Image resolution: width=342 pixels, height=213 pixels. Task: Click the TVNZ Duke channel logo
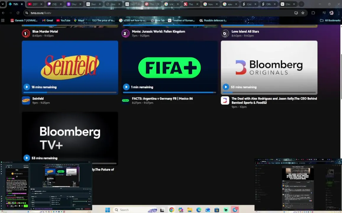225,33
